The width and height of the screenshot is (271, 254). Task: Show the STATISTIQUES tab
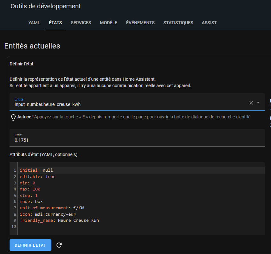coord(178,23)
